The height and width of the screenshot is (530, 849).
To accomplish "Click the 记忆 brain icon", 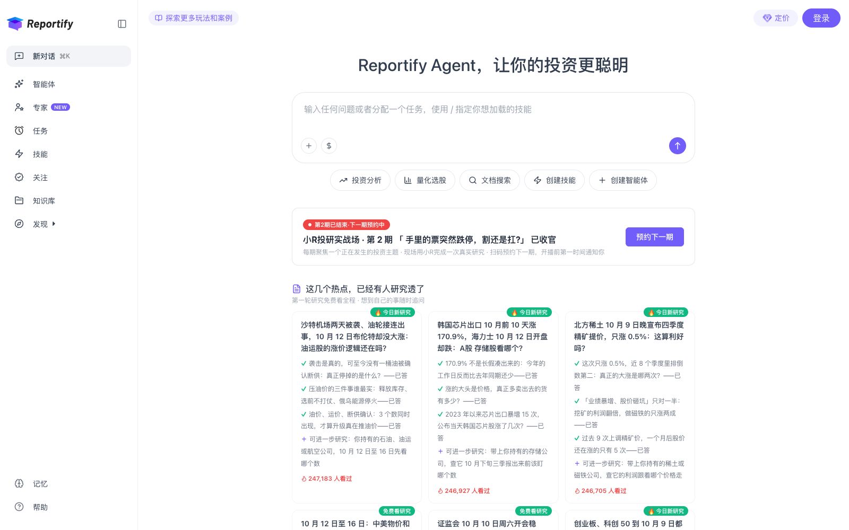I will click(19, 483).
